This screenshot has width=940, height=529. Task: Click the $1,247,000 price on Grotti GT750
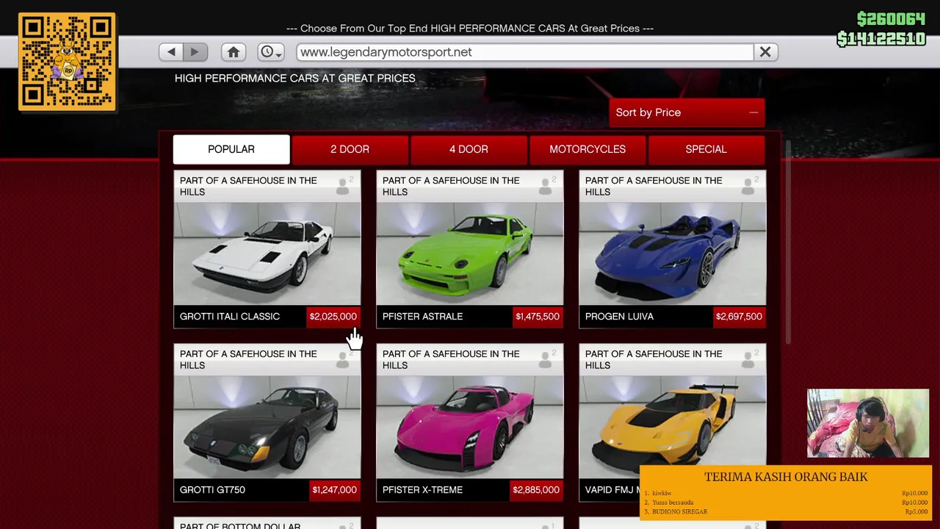click(335, 490)
